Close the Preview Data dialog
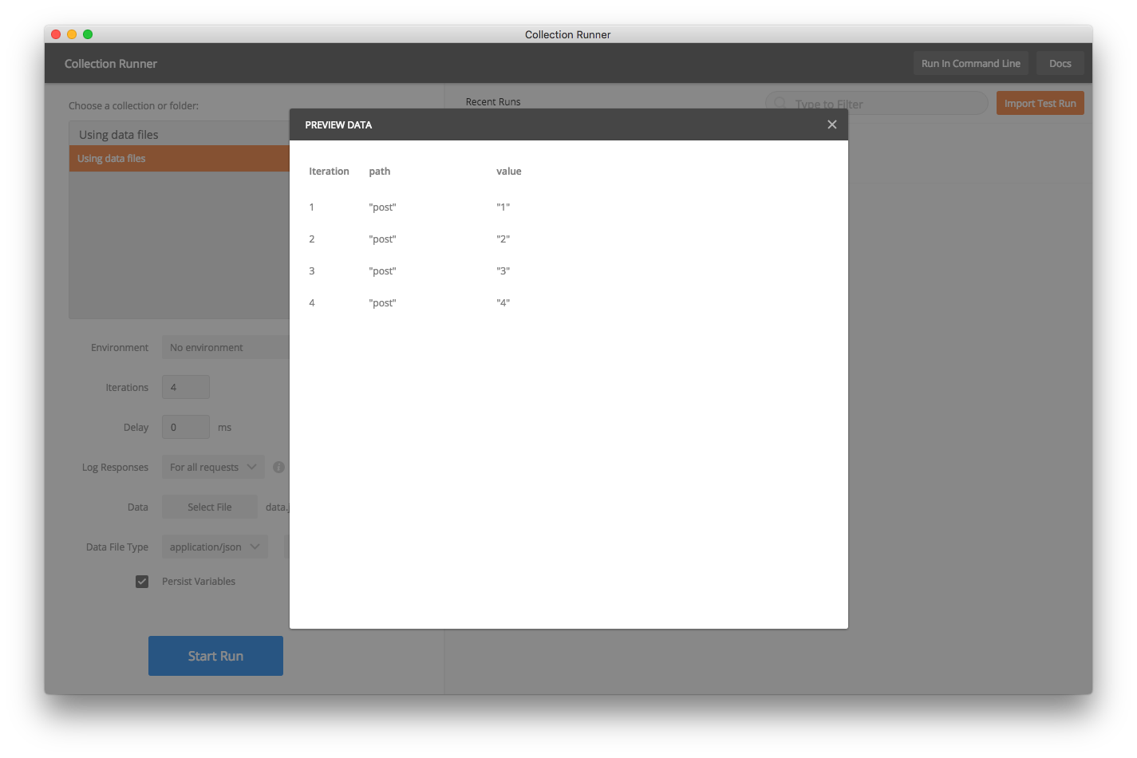 (831, 124)
